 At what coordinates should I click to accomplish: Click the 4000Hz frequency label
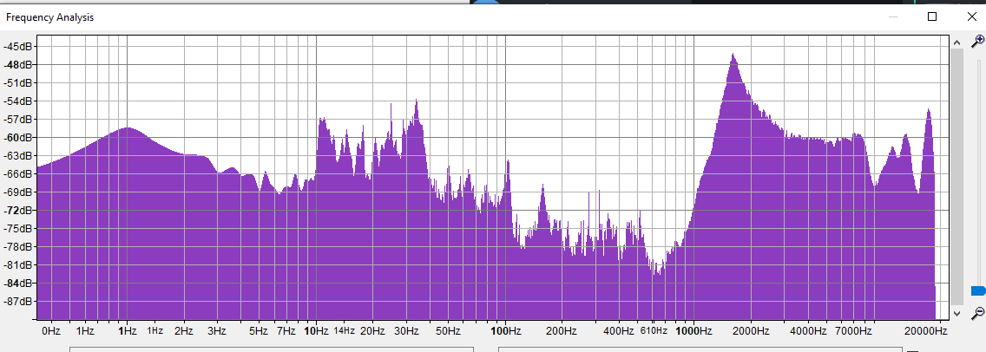[x=808, y=330]
